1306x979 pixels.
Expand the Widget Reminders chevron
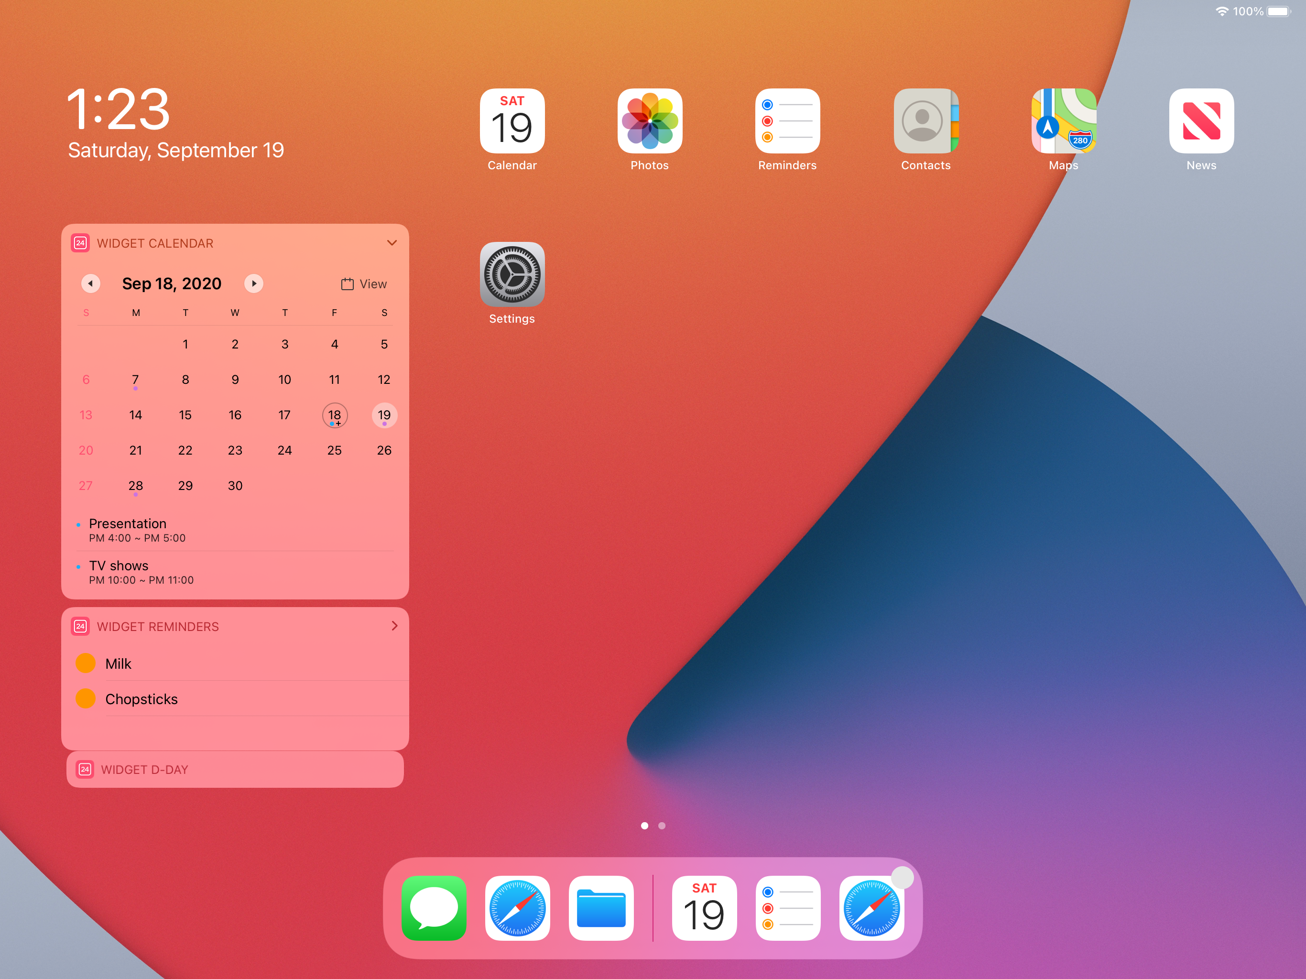tap(394, 626)
